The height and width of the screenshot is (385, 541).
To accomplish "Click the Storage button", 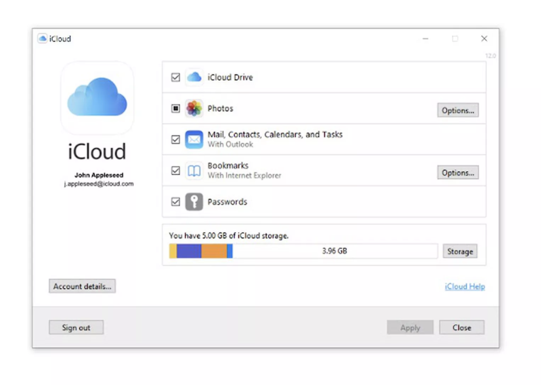I will (460, 251).
